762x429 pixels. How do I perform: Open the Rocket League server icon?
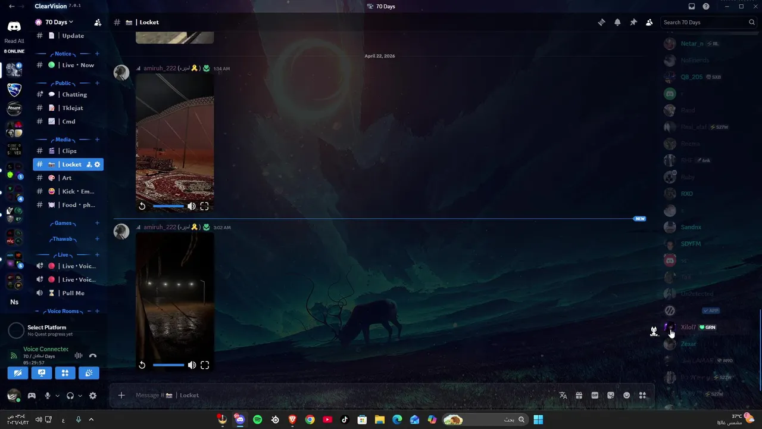14,89
